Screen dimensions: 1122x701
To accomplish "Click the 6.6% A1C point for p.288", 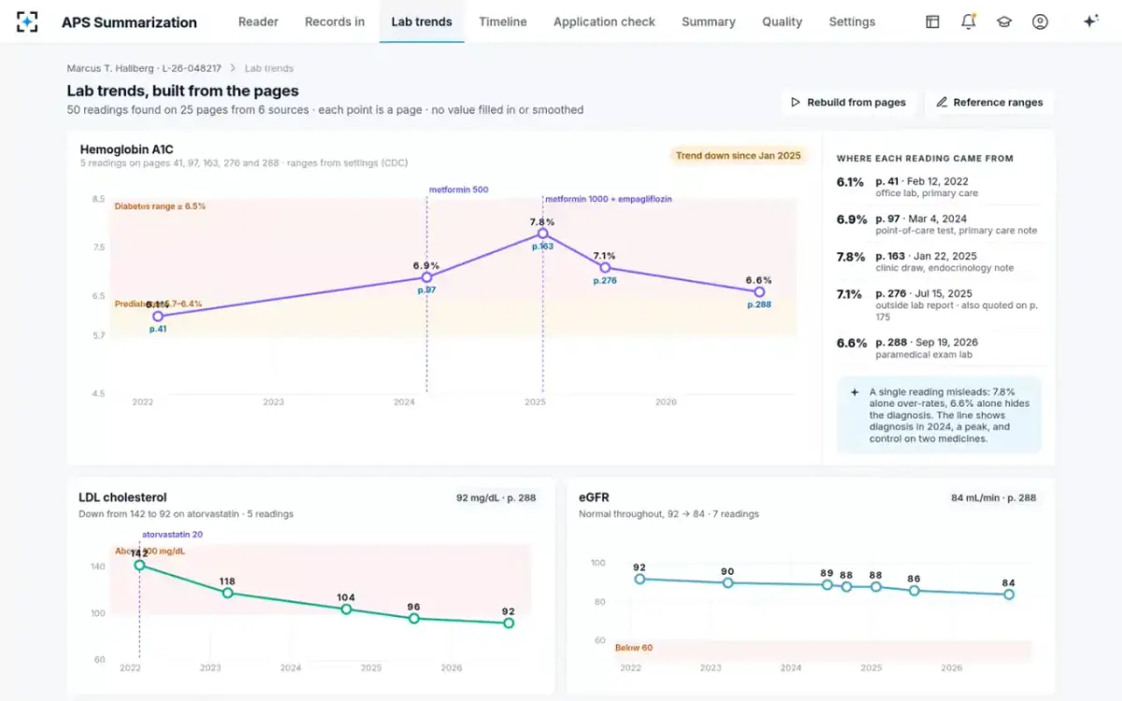I will tap(759, 292).
